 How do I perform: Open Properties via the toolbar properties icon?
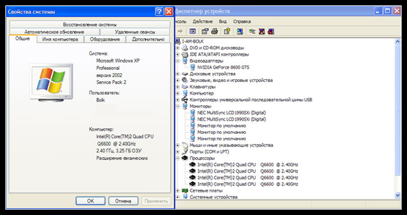[x=205, y=31]
